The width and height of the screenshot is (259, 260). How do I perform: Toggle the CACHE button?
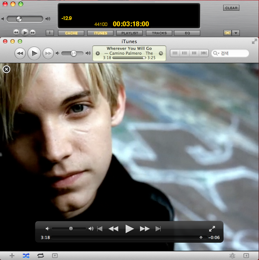click(71, 33)
